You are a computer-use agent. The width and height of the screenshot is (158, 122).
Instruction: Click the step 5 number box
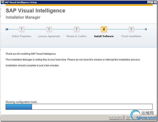[131, 29]
